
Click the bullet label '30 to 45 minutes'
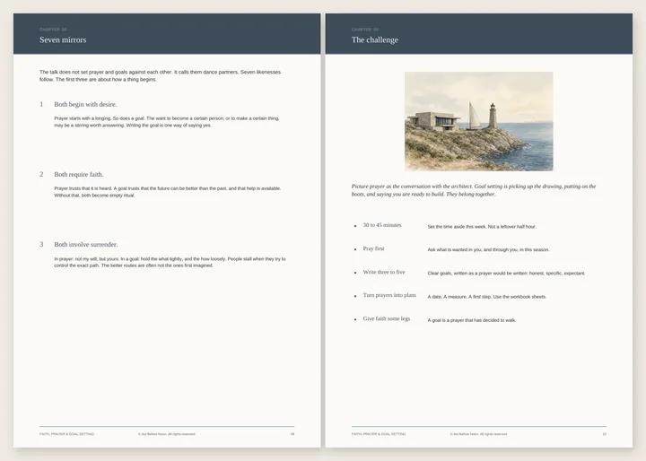click(382, 225)
